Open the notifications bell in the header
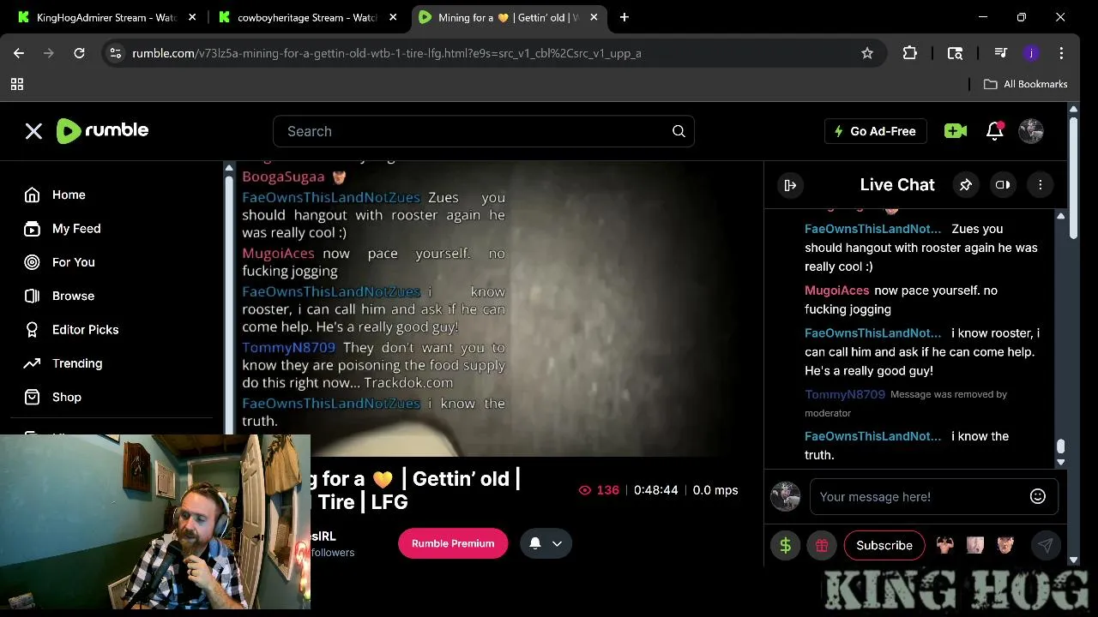Viewport: 1098px width, 617px height. coord(994,131)
